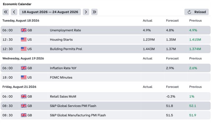The height and width of the screenshot is (123, 212).
Task: Click the previous value 2.6% for Inflation Rate
Action: (x=193, y=68)
